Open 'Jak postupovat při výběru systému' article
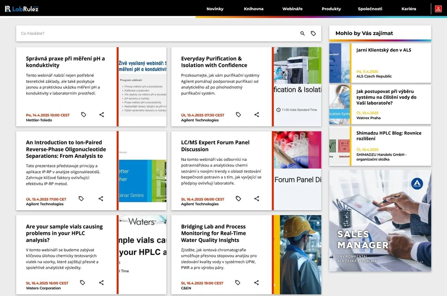Image resolution: width=447 pixels, height=296 pixels. click(386, 97)
